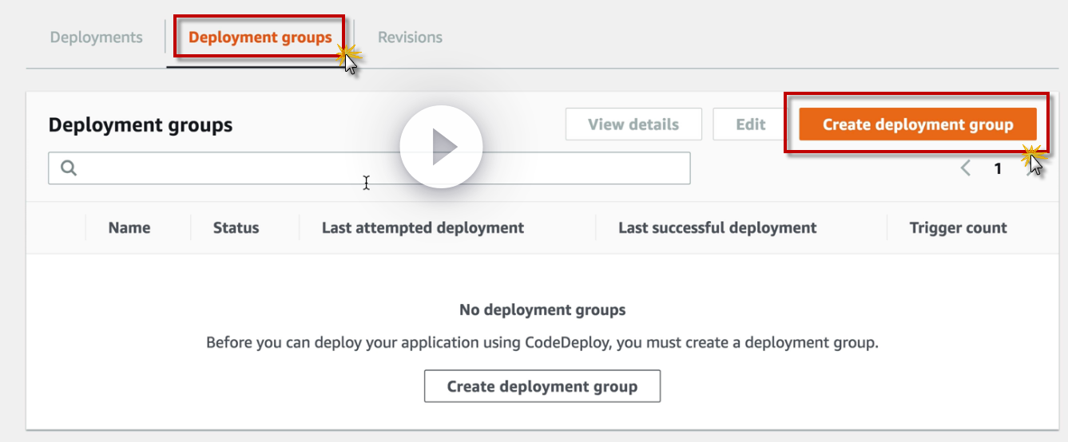The height and width of the screenshot is (442, 1068).
Task: Sort by the Status column header
Action: point(236,227)
